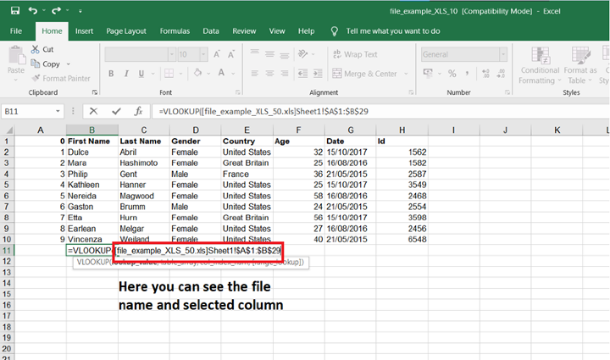
Task: Click the Insert Function fx icon
Action: (136, 111)
